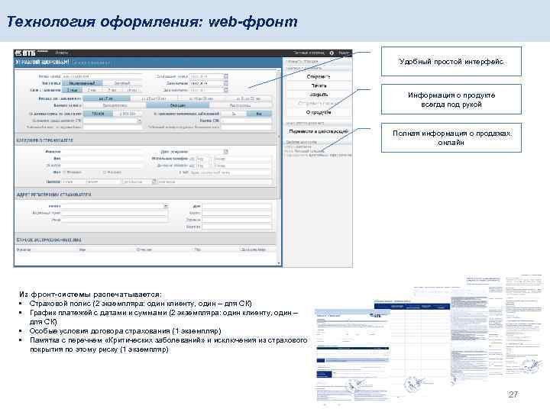Click 'Полная информация о продажах онлайн' text

tap(451, 137)
